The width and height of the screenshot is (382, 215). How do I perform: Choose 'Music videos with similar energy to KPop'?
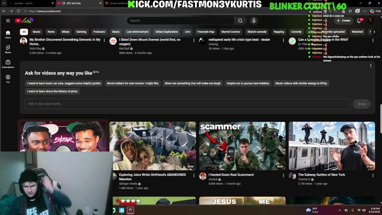click(x=301, y=83)
